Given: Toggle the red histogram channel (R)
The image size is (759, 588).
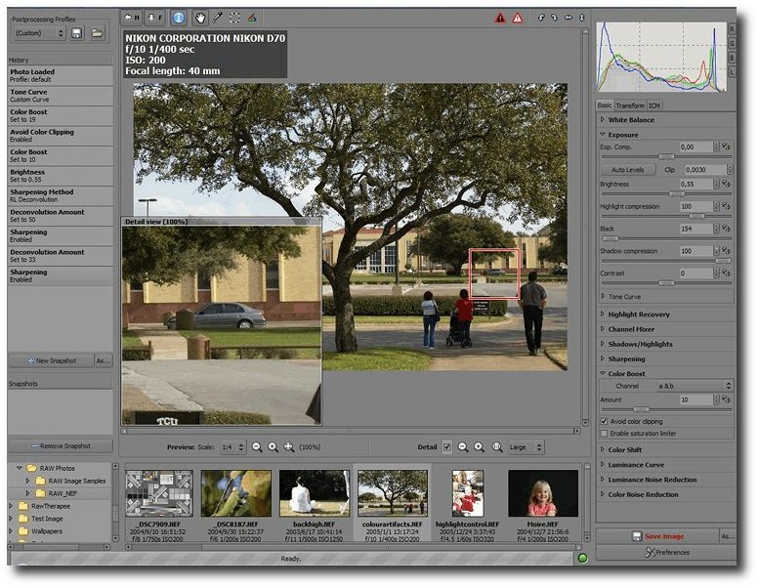Looking at the screenshot, I should [732, 29].
